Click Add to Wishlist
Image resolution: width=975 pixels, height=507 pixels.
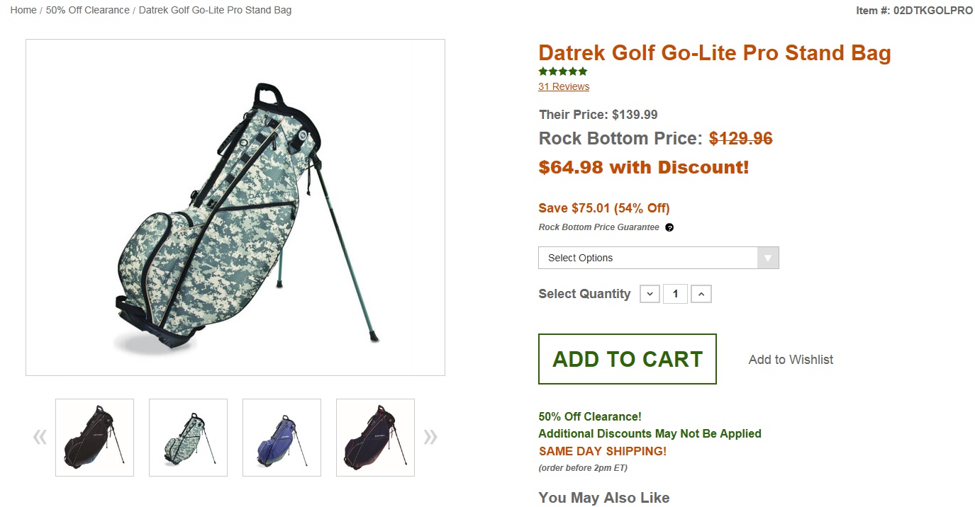pyautogui.click(x=791, y=360)
